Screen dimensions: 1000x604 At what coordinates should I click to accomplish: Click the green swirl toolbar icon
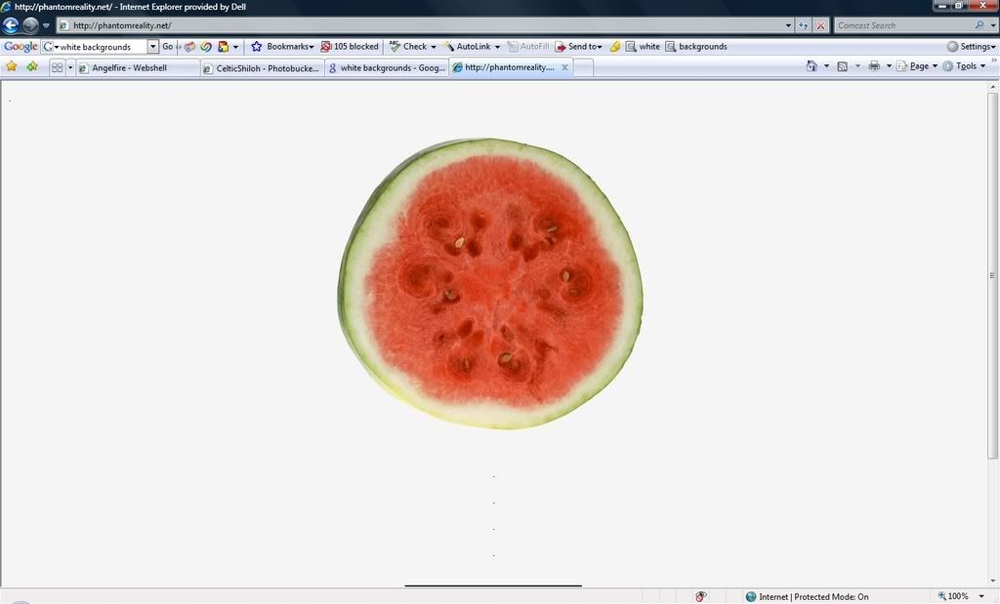[x=206, y=47]
